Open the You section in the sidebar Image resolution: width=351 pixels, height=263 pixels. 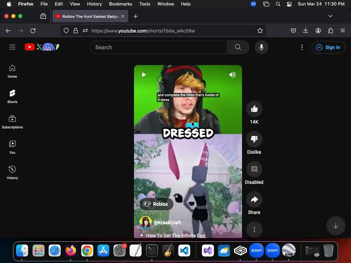[12, 147]
